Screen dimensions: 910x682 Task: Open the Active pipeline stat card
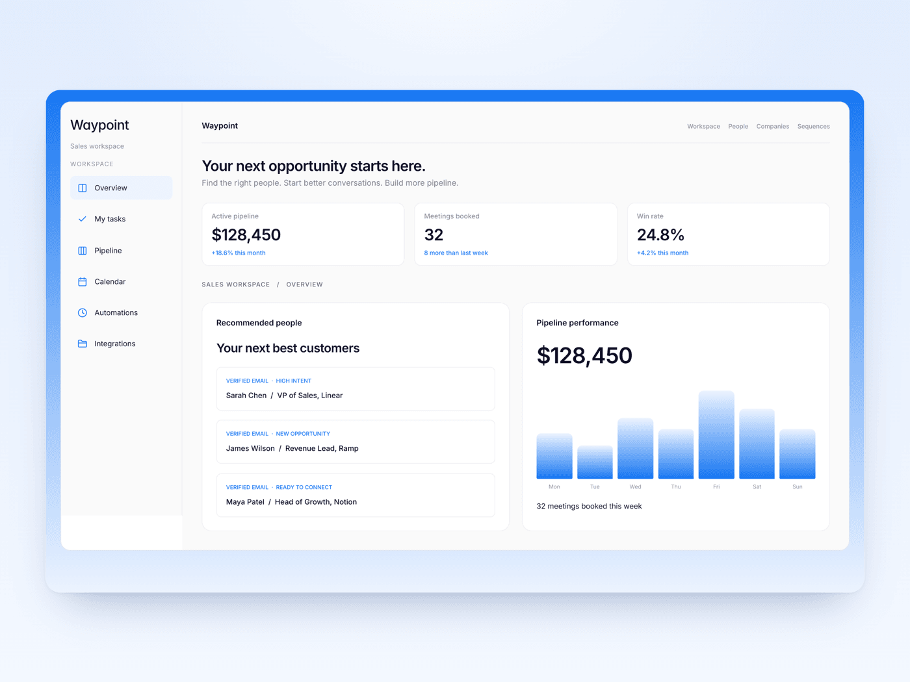[x=303, y=234]
